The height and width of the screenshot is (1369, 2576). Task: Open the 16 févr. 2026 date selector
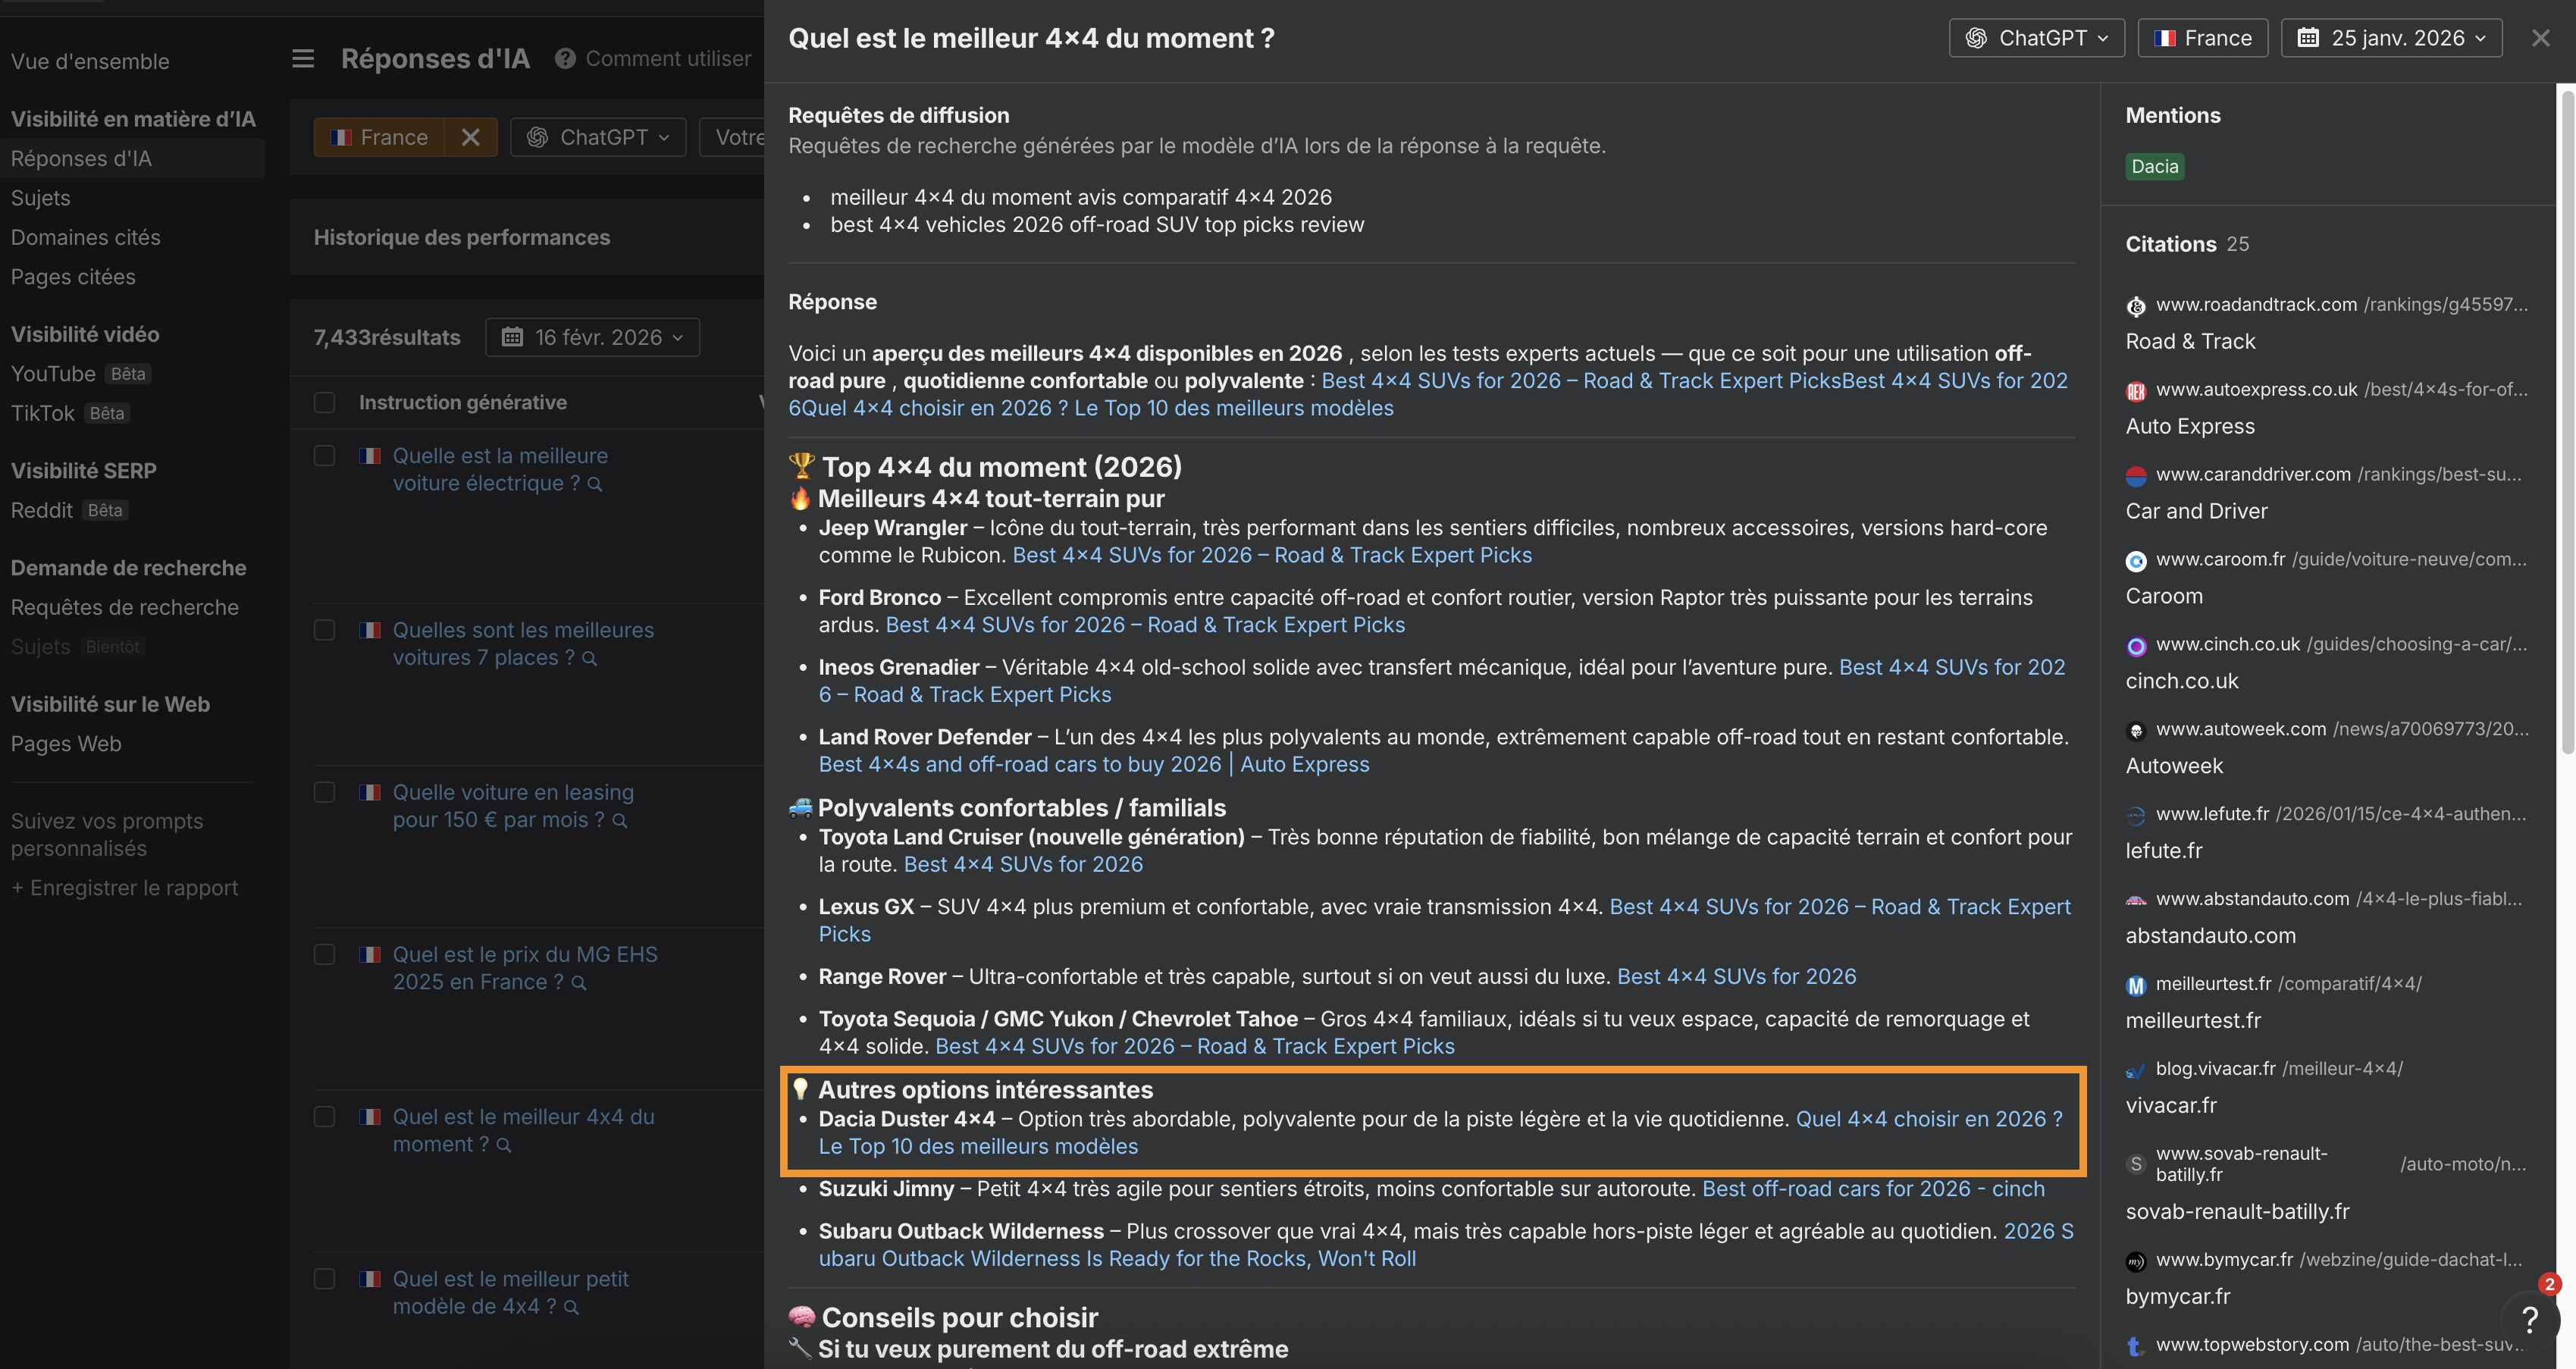click(x=591, y=337)
